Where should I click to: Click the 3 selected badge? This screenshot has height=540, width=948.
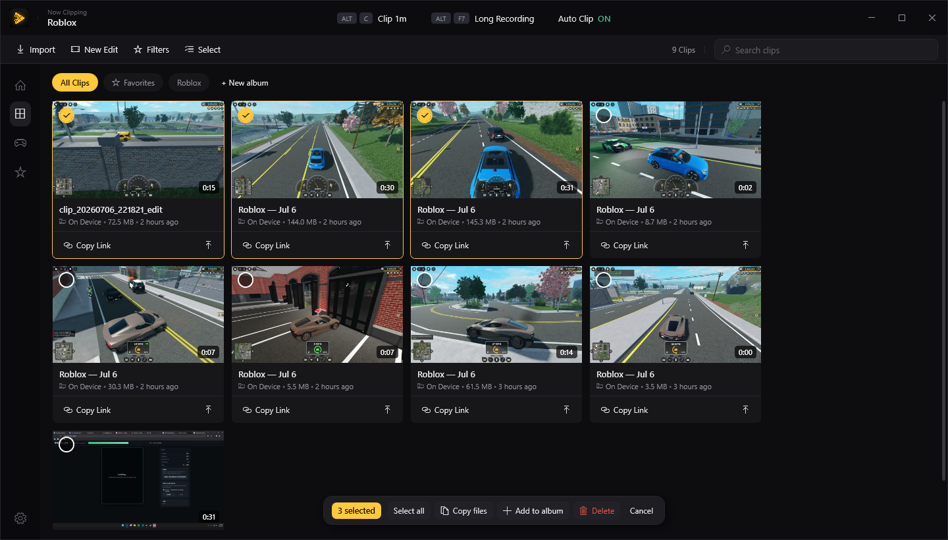pyautogui.click(x=356, y=510)
